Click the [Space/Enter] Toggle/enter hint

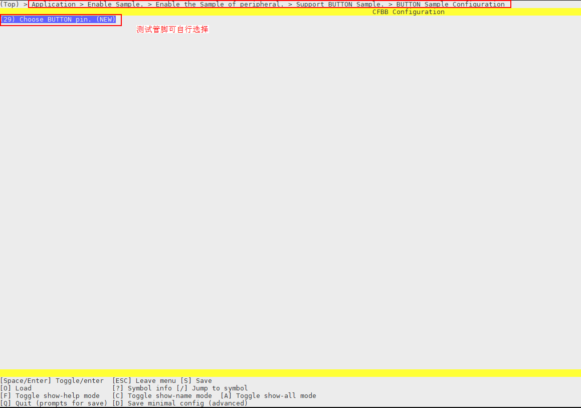click(x=52, y=381)
